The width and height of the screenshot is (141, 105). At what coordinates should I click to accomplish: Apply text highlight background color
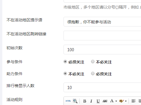pyautogui.click(x=121, y=101)
